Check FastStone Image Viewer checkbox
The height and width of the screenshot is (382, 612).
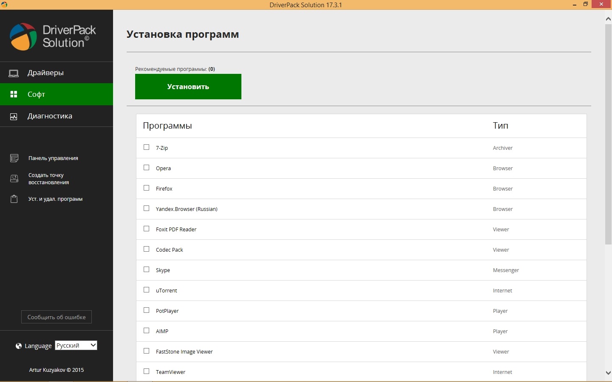click(147, 351)
